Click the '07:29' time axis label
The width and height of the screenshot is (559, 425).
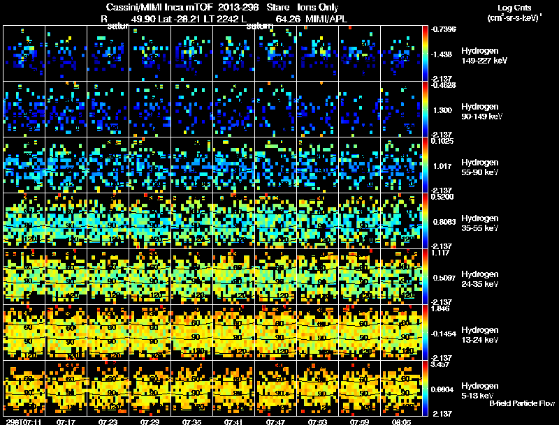[x=150, y=422]
